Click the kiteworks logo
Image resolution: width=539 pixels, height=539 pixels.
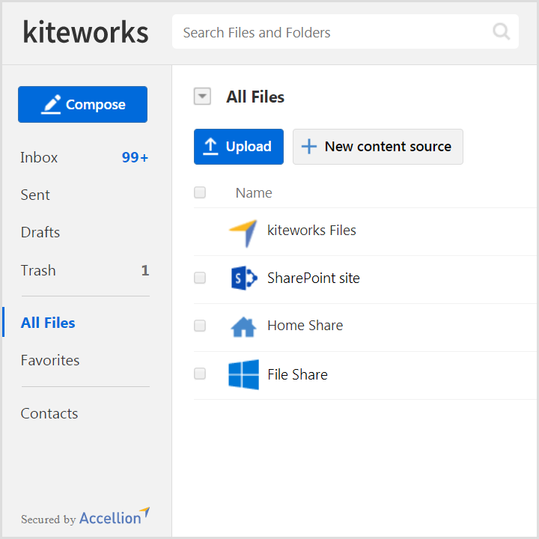tap(85, 32)
